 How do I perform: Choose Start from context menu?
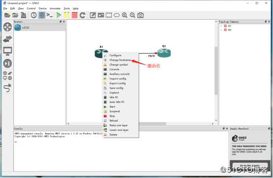click(x=121, y=107)
